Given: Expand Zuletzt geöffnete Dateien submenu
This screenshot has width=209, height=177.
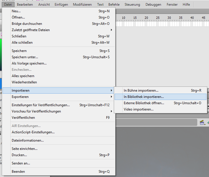Looking at the screenshot, I should 59,30.
